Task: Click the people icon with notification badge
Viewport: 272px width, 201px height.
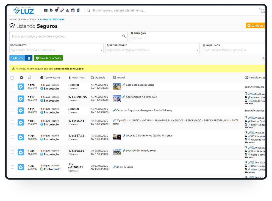Action: [x=57, y=10]
